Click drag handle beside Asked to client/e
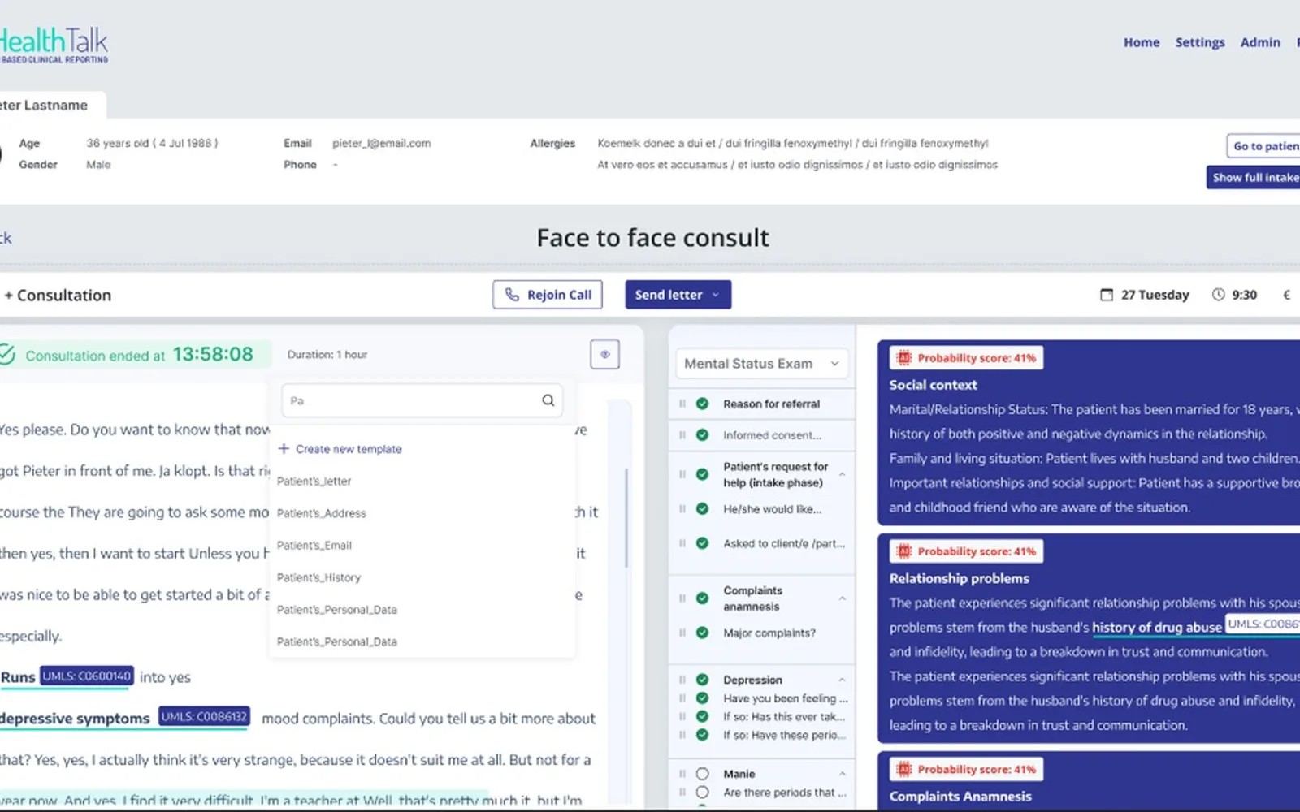This screenshot has height=812, width=1300. point(682,543)
